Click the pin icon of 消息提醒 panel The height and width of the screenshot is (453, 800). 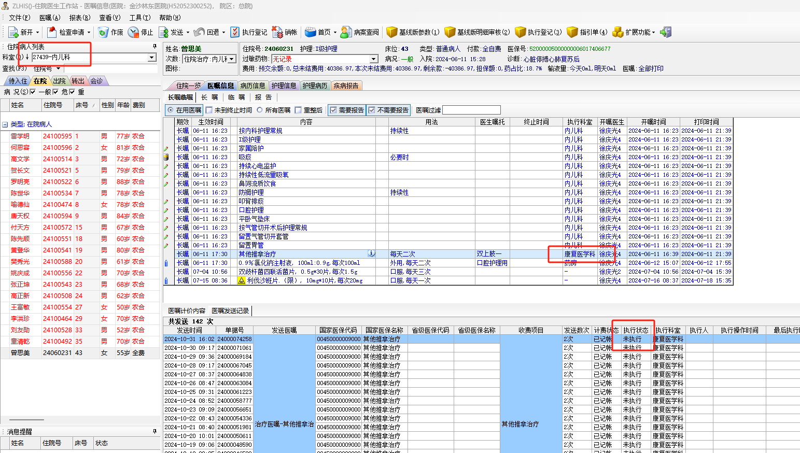tap(155, 431)
